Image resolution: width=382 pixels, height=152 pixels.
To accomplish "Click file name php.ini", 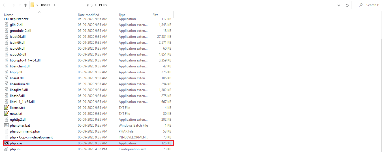I will [x=15, y=149].
